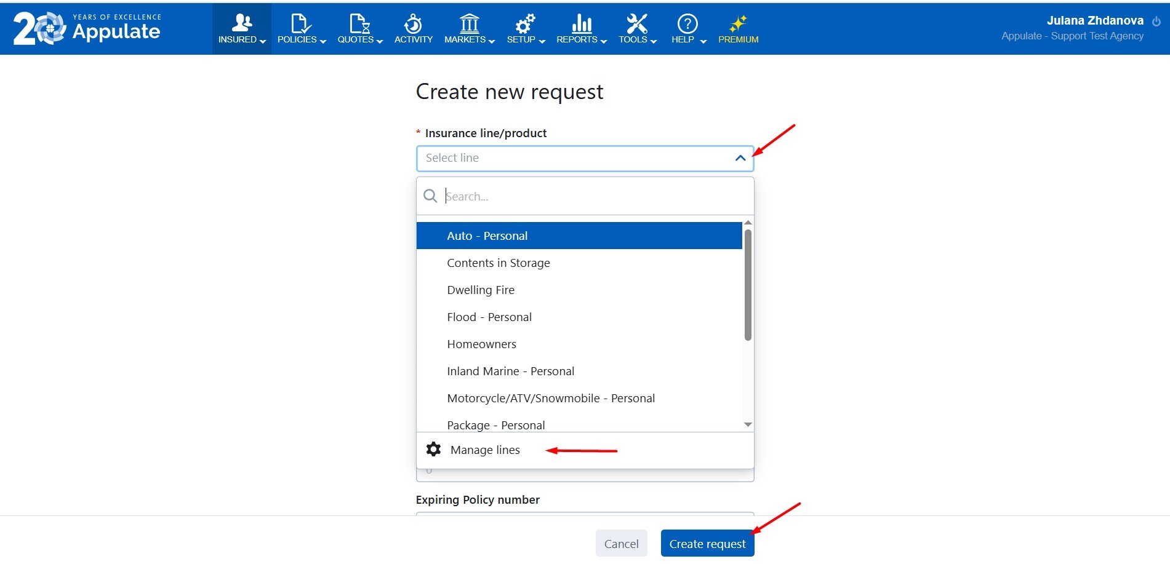This screenshot has width=1170, height=564.
Task: Click the power logout icon
Action: (1156, 22)
